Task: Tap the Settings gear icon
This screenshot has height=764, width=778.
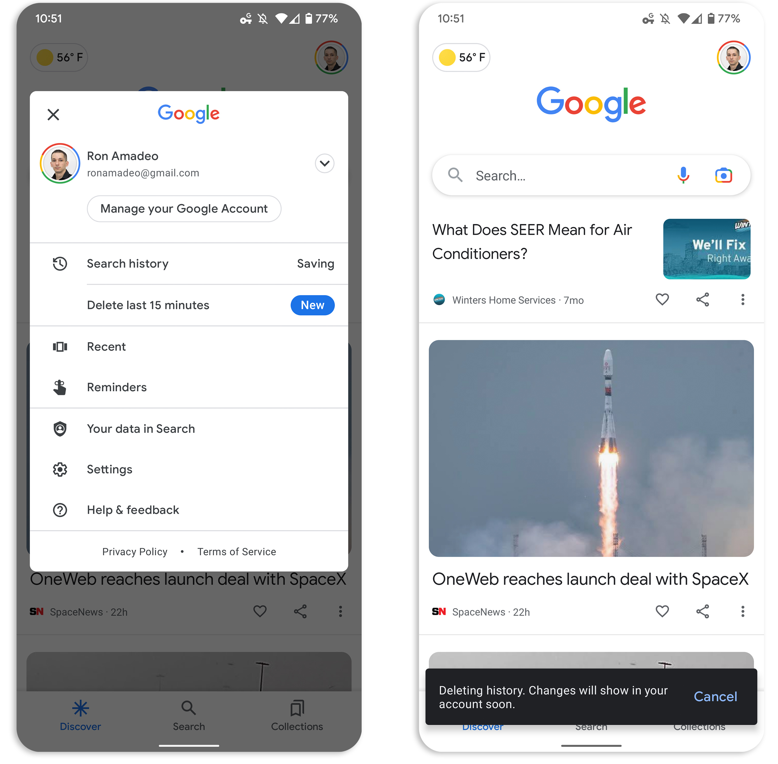Action: (58, 467)
